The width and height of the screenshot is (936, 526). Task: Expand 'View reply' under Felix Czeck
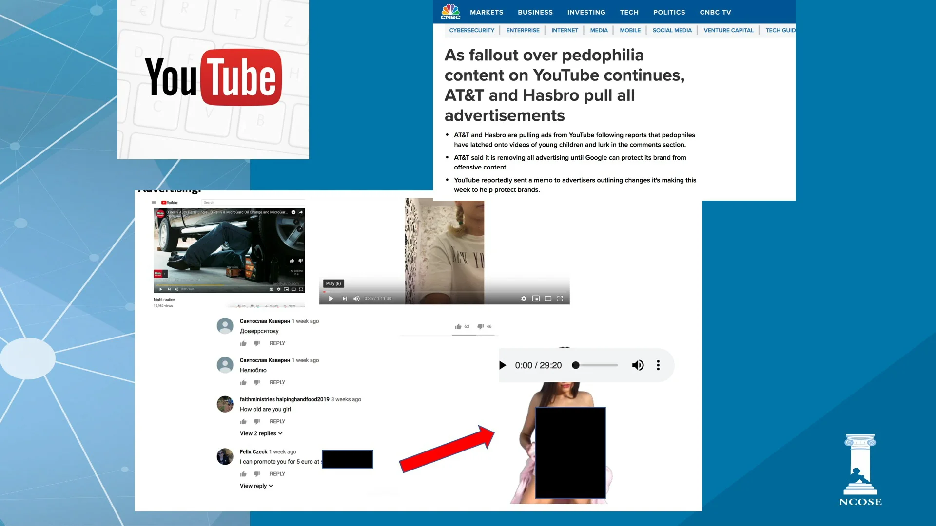pyautogui.click(x=256, y=486)
